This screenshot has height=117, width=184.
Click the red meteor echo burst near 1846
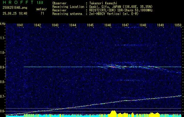tap(113, 67)
